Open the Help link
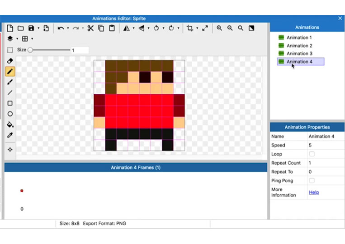Image resolution: width=345 pixels, height=244 pixels. (314, 193)
